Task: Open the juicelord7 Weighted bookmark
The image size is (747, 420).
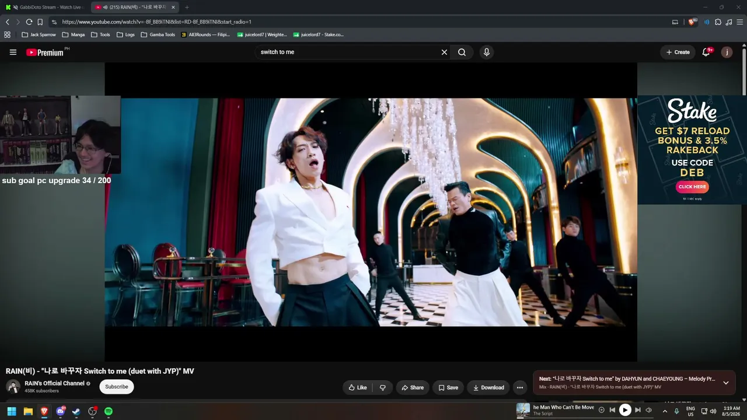Action: [262, 34]
